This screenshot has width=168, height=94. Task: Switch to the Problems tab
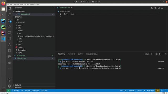click(x=71, y=54)
